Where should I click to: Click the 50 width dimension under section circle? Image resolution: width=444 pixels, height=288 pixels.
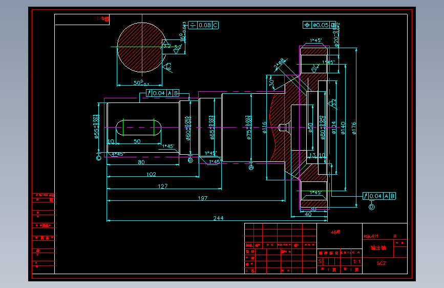coord(141,83)
